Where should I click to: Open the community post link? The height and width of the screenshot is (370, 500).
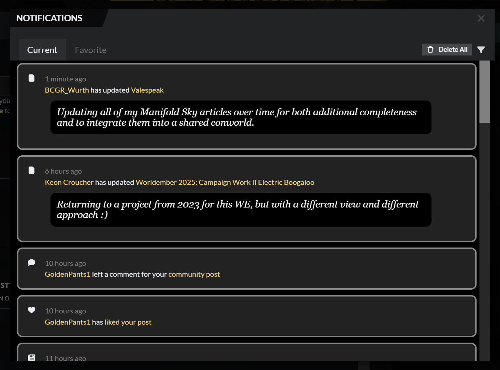point(194,274)
